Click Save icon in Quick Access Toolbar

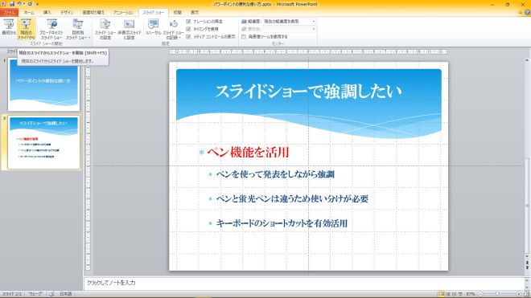coord(12,4)
